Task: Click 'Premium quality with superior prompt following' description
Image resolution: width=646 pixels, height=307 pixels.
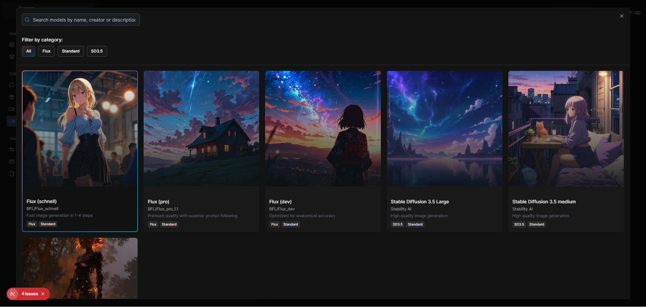Action: pos(192,216)
